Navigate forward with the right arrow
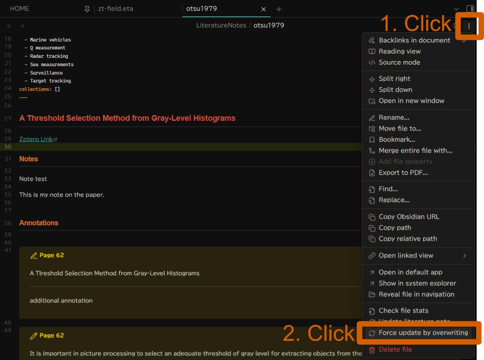 22,26
